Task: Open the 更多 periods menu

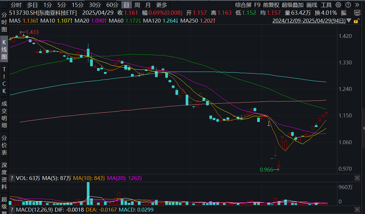Action: [x=161, y=5]
